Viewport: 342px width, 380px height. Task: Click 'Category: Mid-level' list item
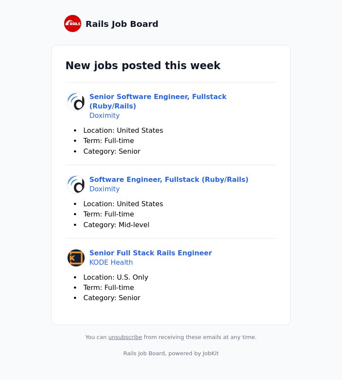click(x=116, y=225)
